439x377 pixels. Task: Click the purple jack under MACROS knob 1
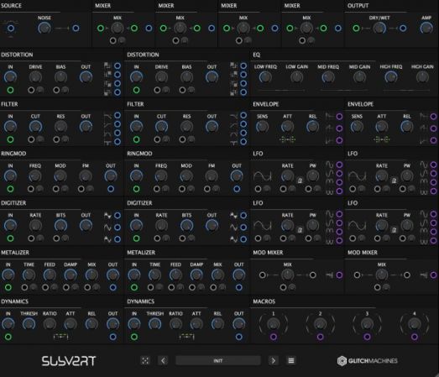coord(274,337)
